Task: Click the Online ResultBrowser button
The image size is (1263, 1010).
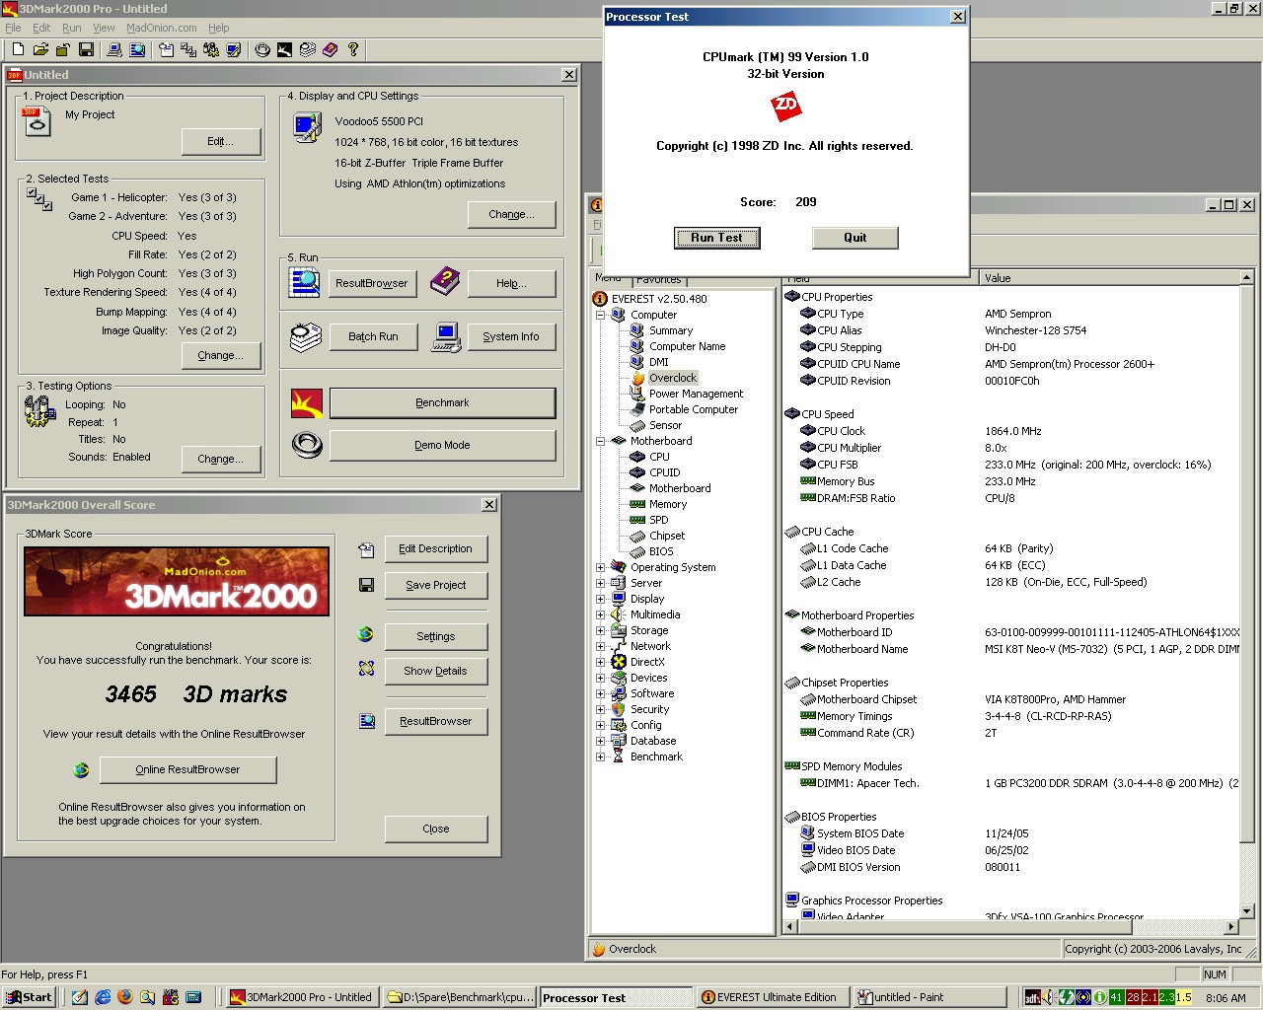Action: [187, 769]
